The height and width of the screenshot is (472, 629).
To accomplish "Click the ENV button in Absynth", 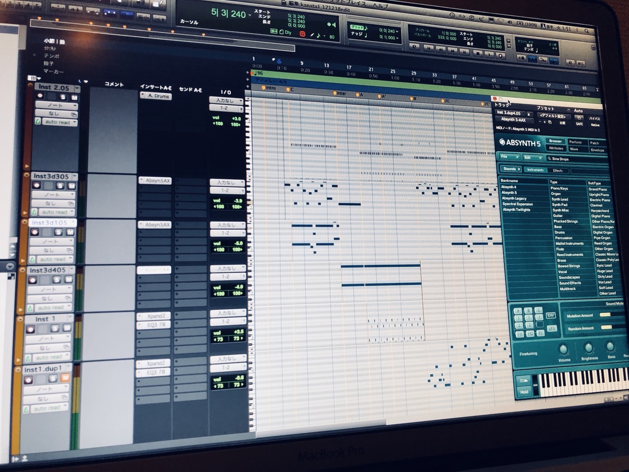I will click(x=551, y=316).
